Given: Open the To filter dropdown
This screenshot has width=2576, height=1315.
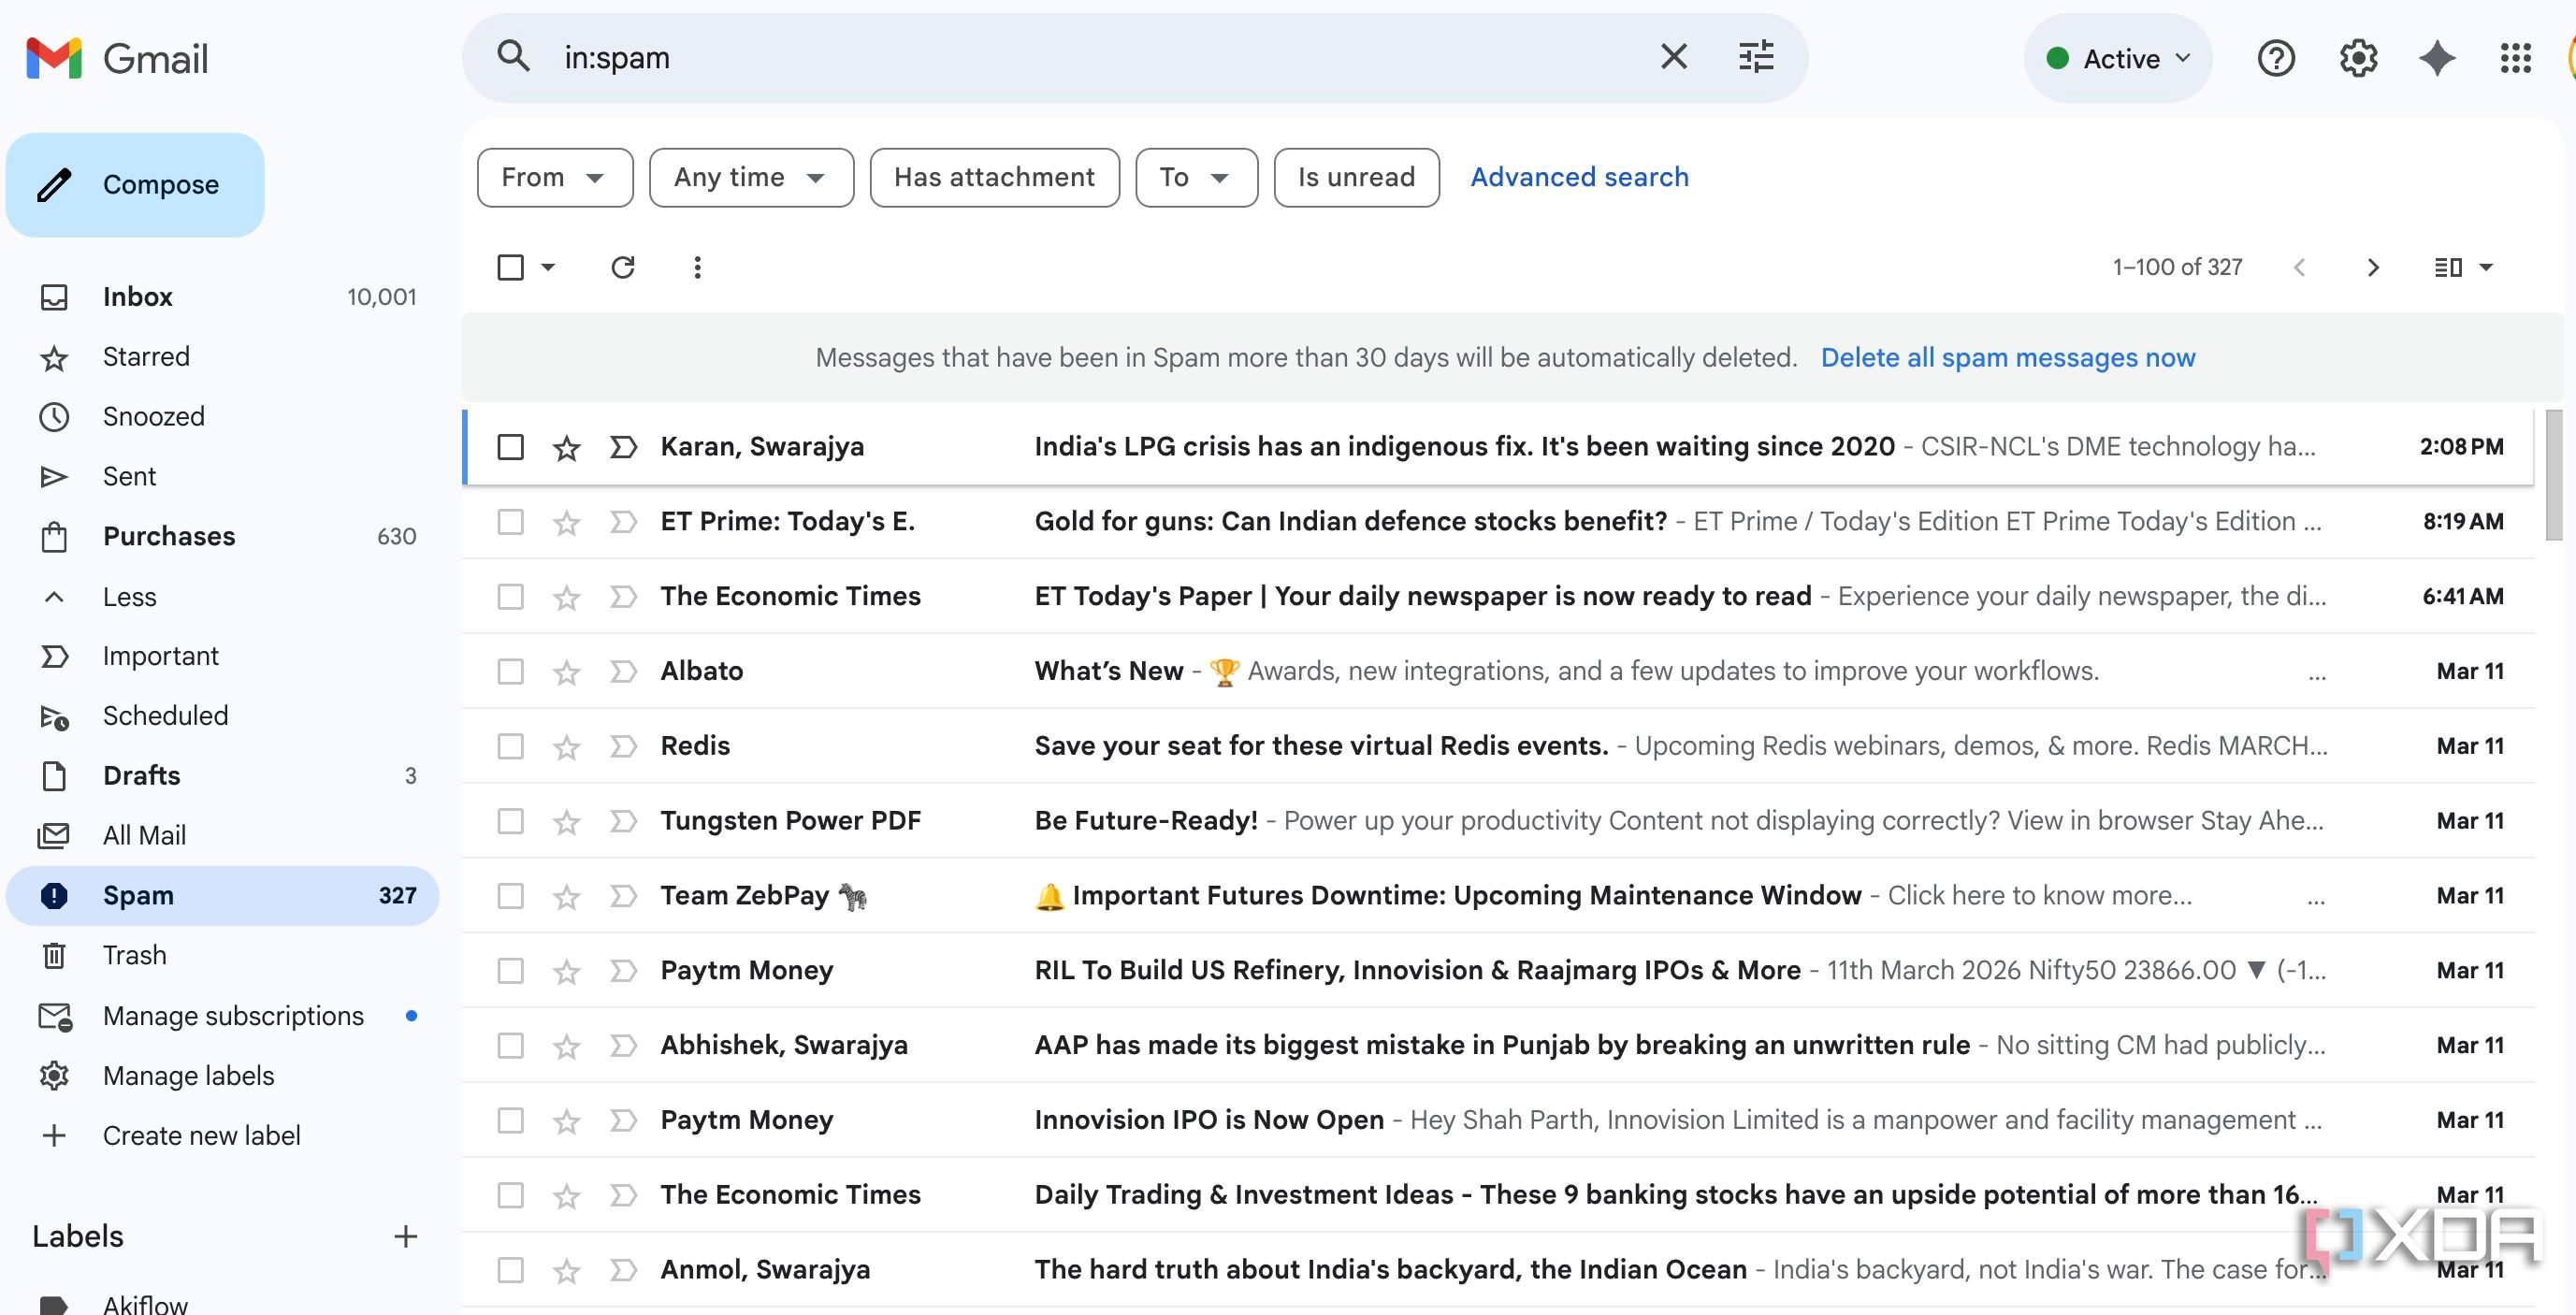Looking at the screenshot, I should [x=1196, y=178].
